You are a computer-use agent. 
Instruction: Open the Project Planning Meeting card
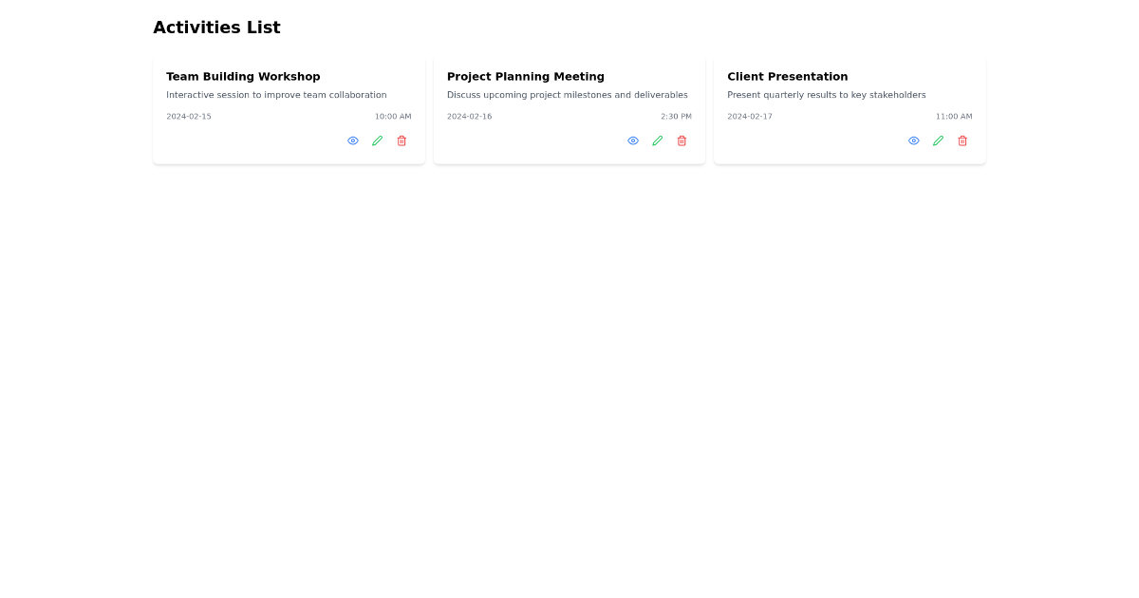click(569, 109)
